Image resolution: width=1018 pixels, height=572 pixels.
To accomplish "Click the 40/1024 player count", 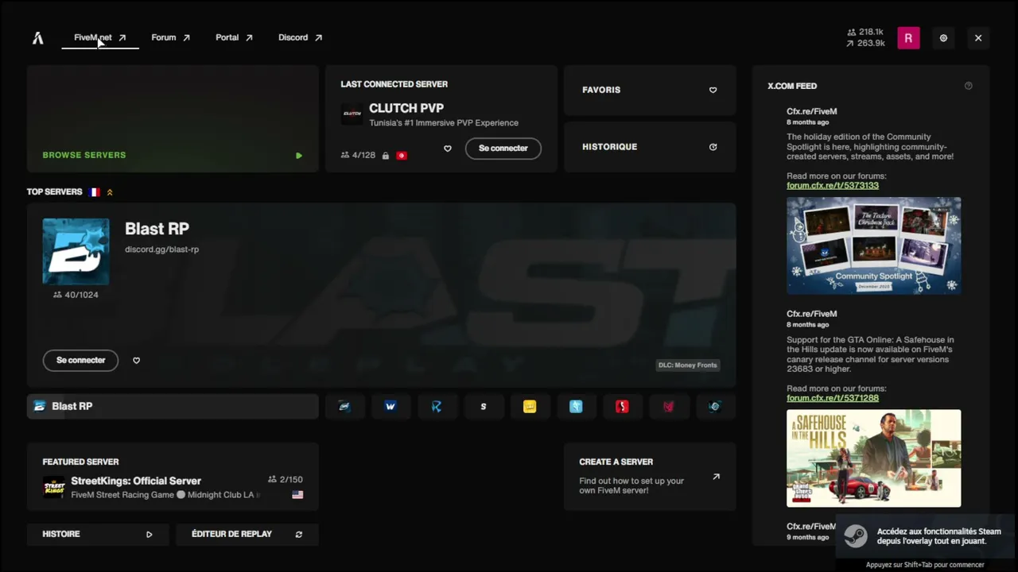I will tap(76, 295).
